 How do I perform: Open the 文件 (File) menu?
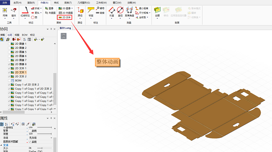click(x=5, y=3)
